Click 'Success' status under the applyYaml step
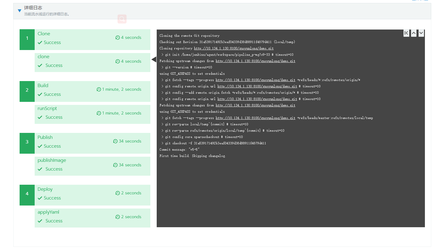Viewport: 446px width, 248px height. coord(54,221)
